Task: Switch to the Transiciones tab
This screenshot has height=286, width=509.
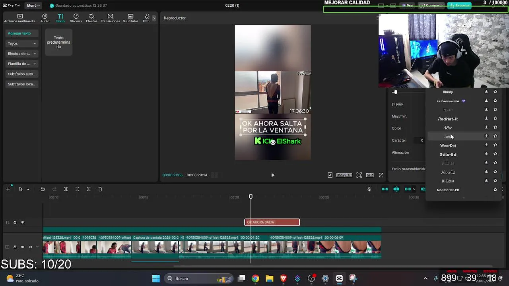Action: pyautogui.click(x=110, y=18)
